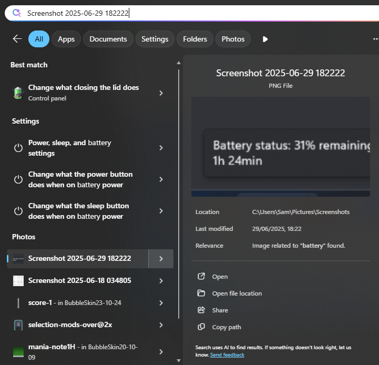The height and width of the screenshot is (365, 379).
Task: Open sleep button on battery power setting
Action: 78,211
